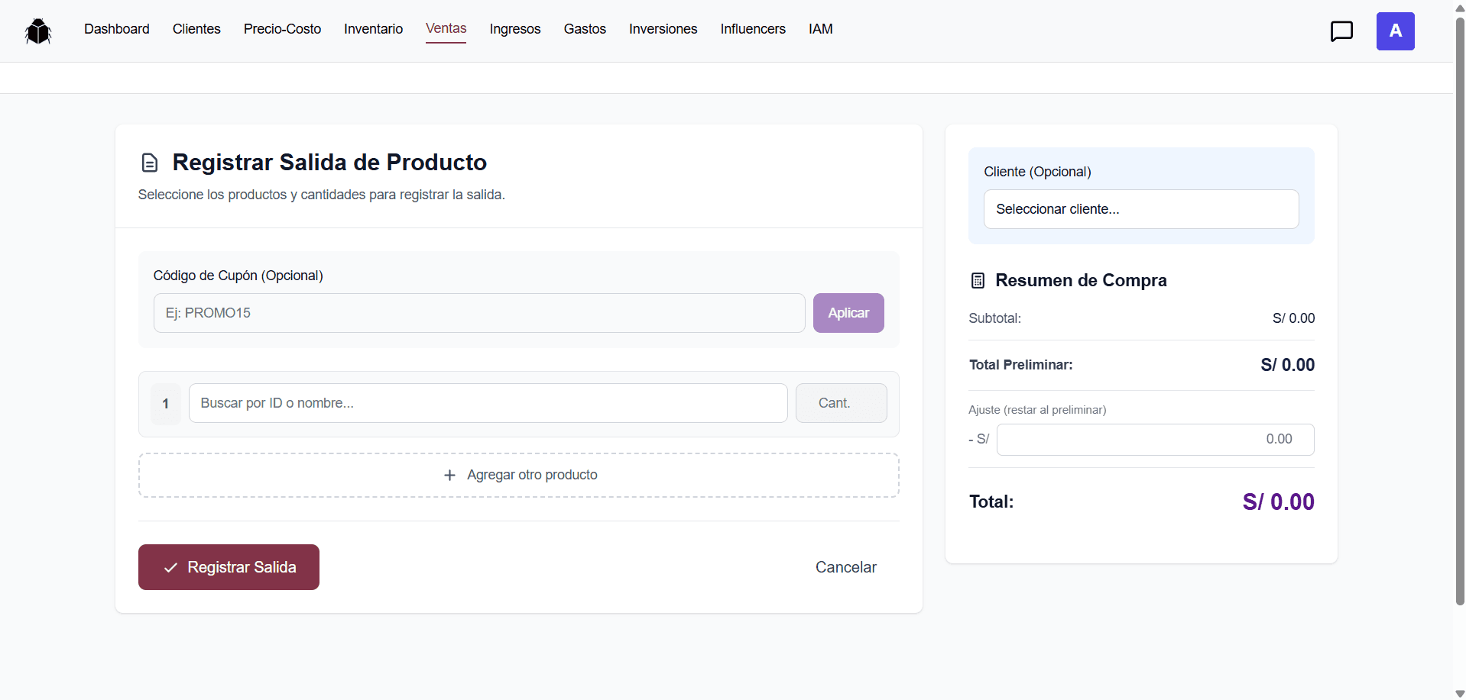Viewport: 1466px width, 700px height.
Task: Click the Aplicar coupon button
Action: click(848, 313)
